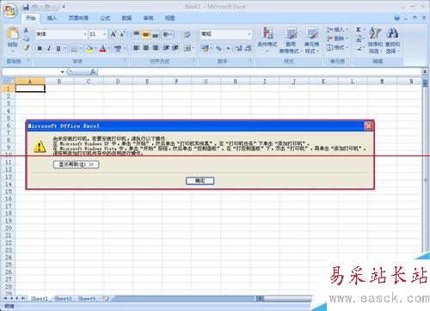Align cell content to top
The height and width of the screenshot is (311, 430).
click(x=137, y=34)
